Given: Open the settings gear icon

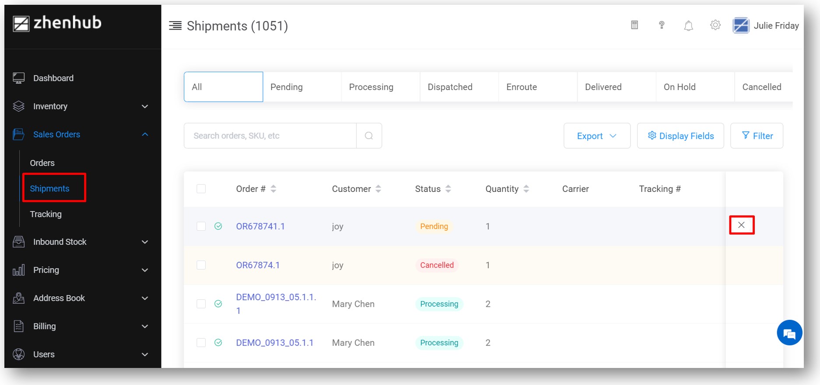Looking at the screenshot, I should (715, 25).
